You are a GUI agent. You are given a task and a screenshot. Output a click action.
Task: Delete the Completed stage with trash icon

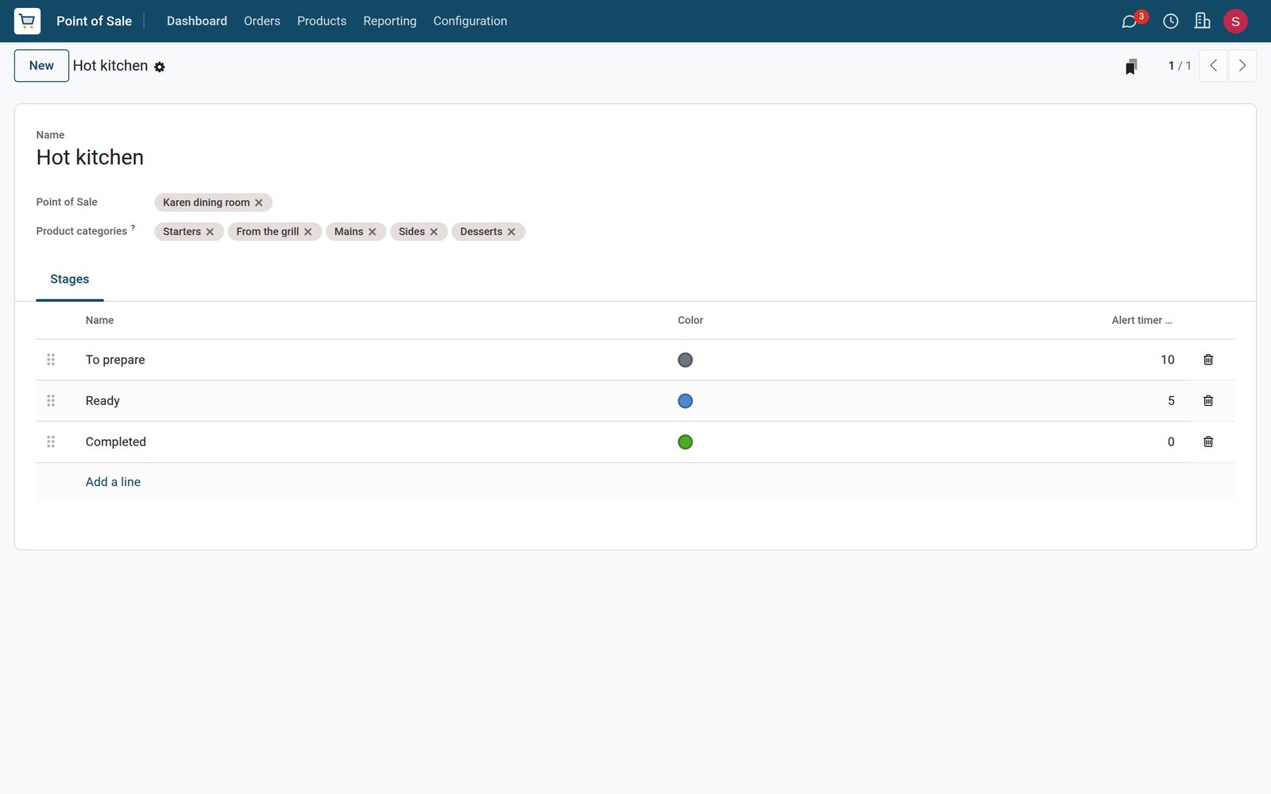1208,441
